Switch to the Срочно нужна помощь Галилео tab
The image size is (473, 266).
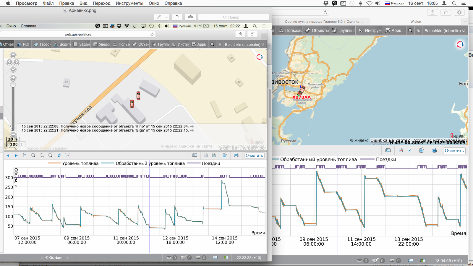coord(323,22)
